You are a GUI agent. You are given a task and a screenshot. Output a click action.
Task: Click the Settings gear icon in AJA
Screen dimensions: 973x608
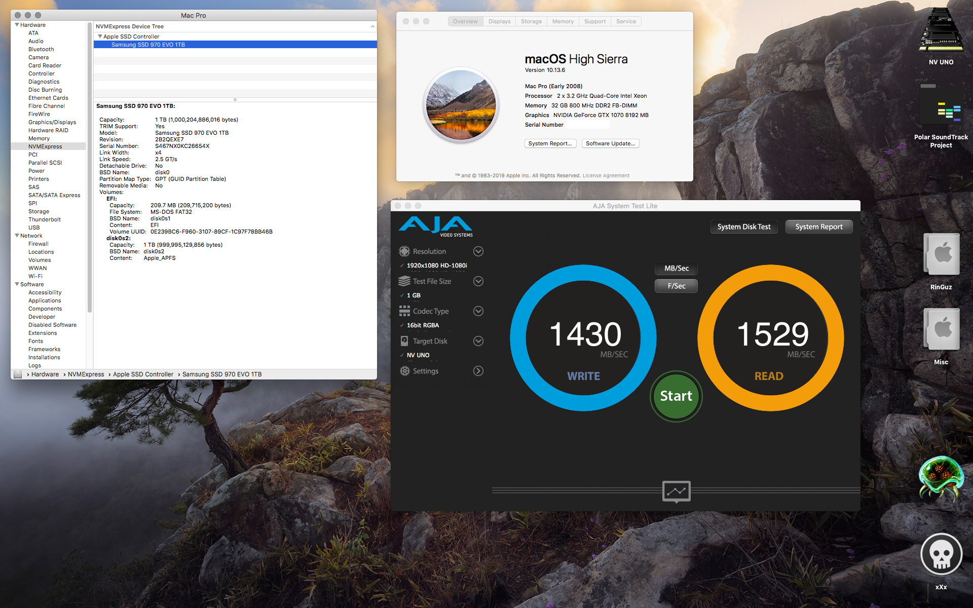click(x=404, y=371)
